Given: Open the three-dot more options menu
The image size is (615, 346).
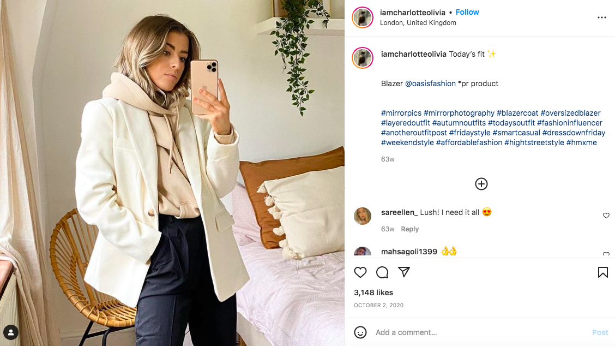Looking at the screenshot, I should click(x=602, y=17).
